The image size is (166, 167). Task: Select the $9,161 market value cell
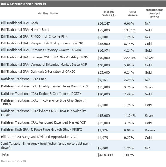(x=103, y=80)
